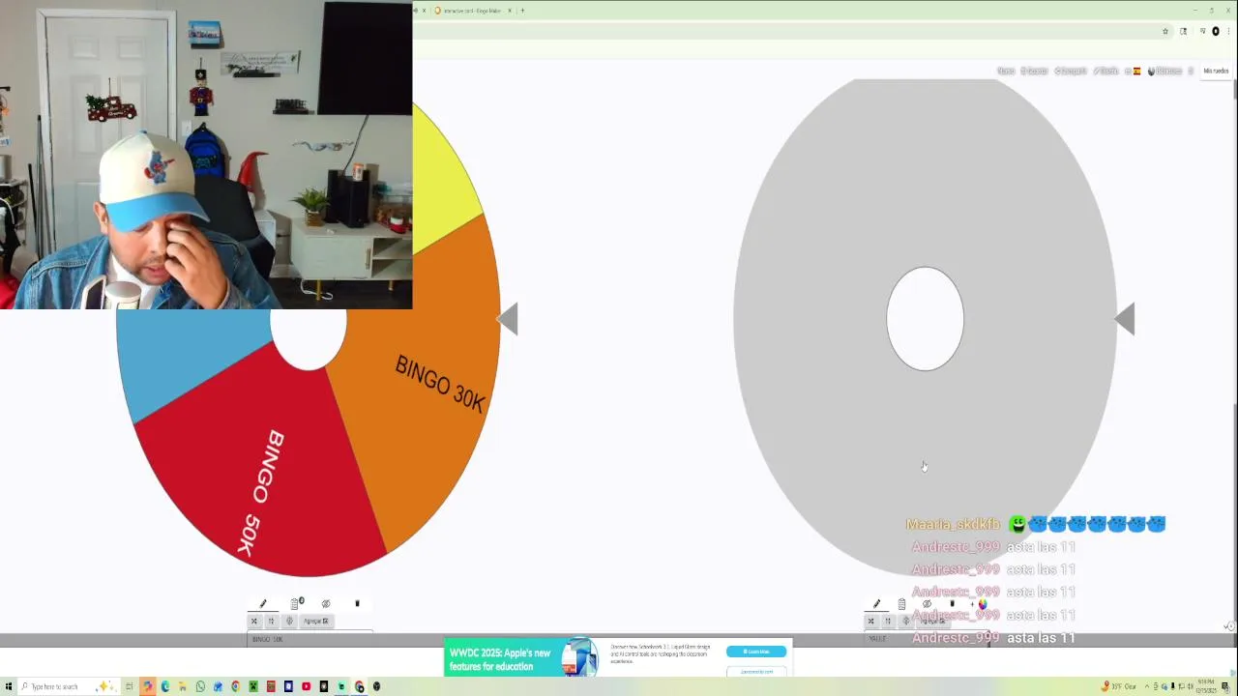Open YouTube red icon in taskbar
Viewport: 1238px width, 696px height.
click(x=306, y=686)
